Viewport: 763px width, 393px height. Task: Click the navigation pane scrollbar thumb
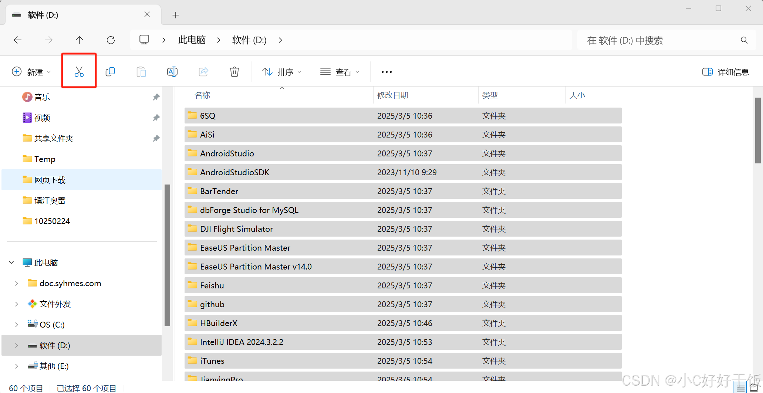click(x=167, y=255)
